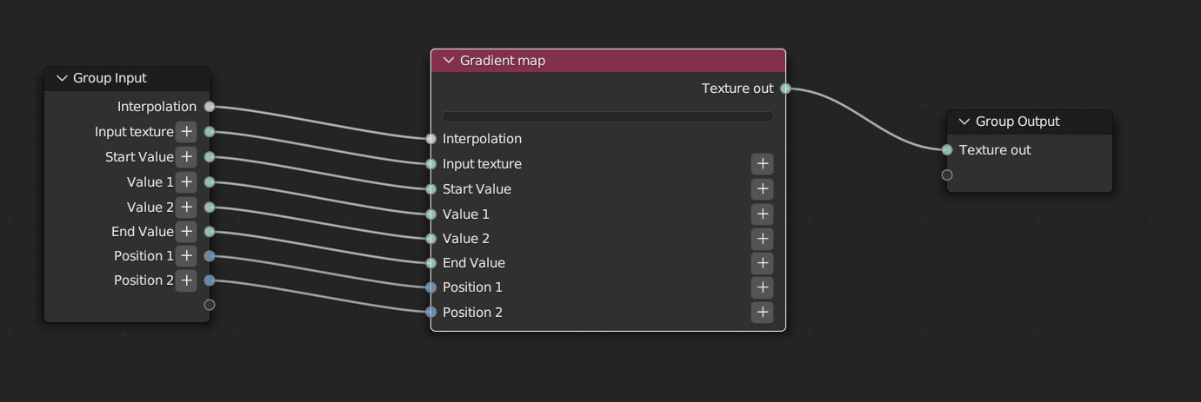Screen dimensions: 1201x402
Task: Click the empty bottom socket on Group Input
Action: coord(210,305)
